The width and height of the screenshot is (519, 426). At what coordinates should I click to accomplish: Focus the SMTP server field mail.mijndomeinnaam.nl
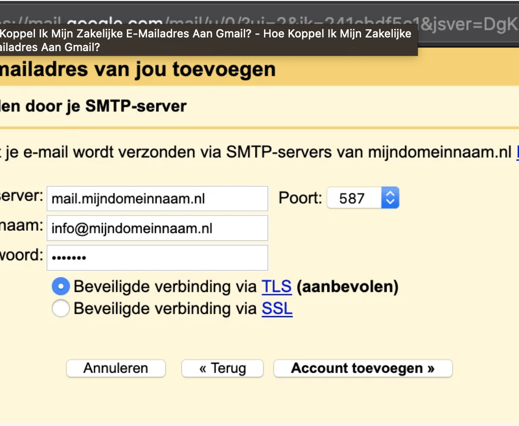tap(157, 198)
